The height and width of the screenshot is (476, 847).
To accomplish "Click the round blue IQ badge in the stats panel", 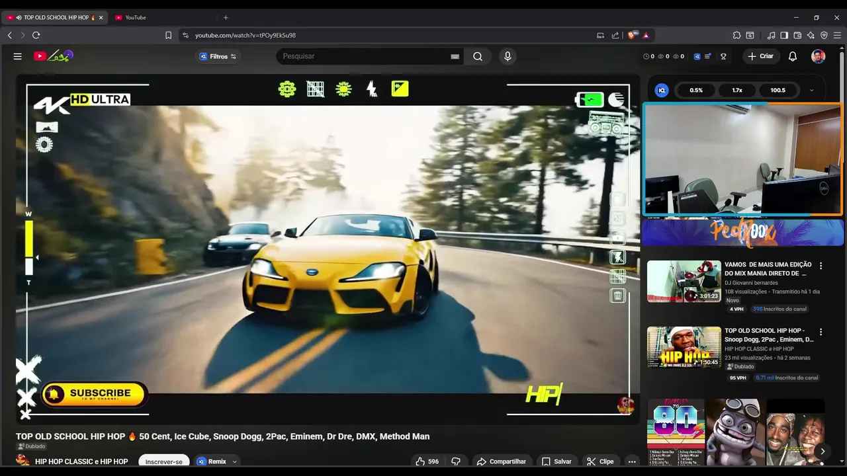I will coord(662,90).
